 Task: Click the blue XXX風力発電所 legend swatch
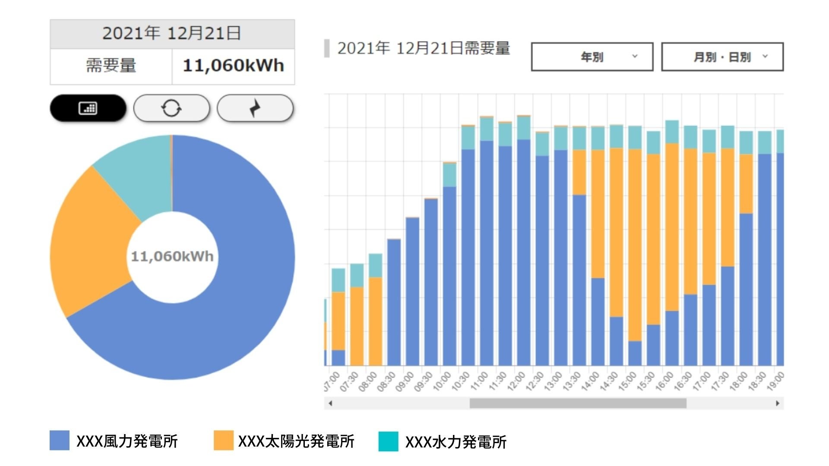pyautogui.click(x=60, y=441)
